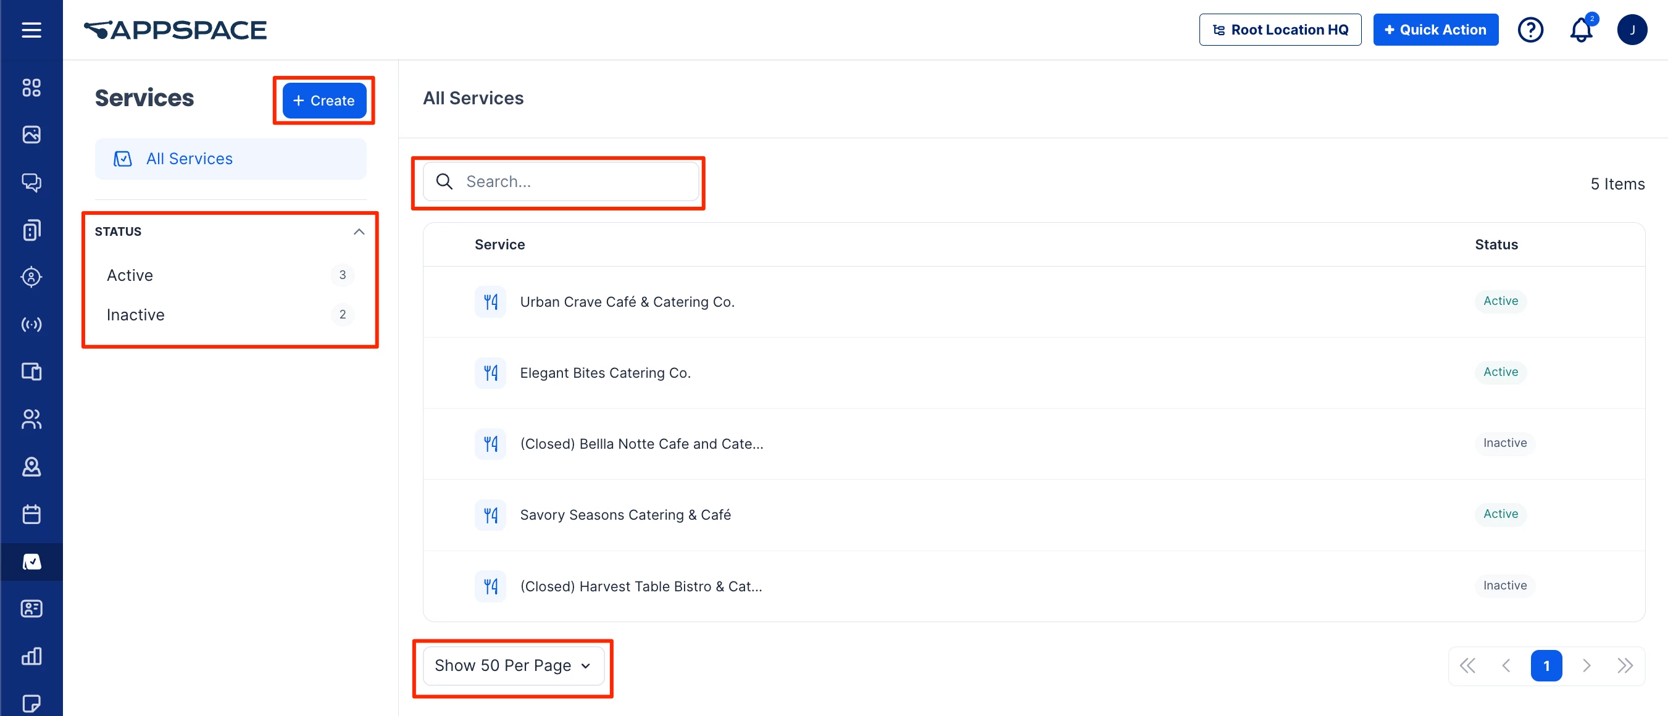Image resolution: width=1668 pixels, height=716 pixels.
Task: Open the broadcast signal icon in sidebar
Action: (x=31, y=324)
